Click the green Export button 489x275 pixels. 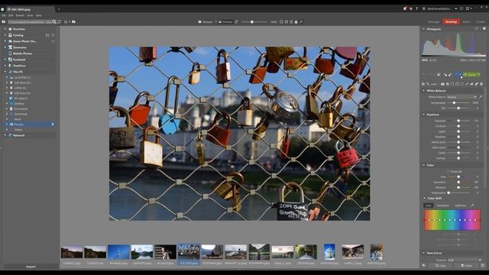pyautogui.click(x=471, y=75)
